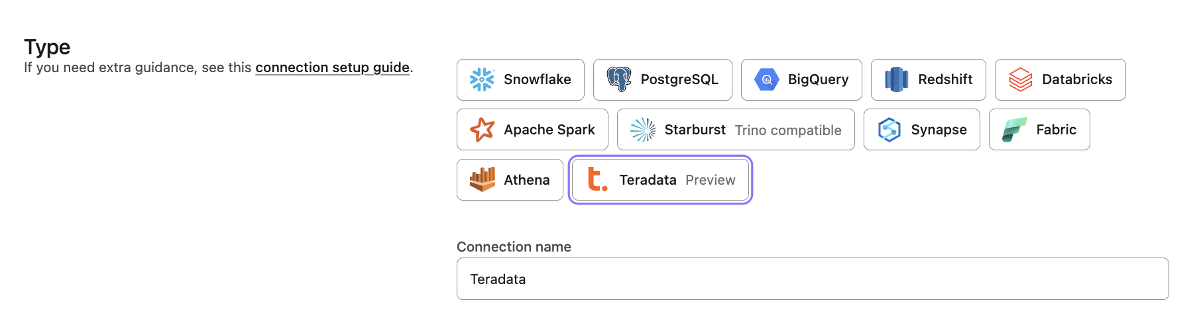The image size is (1201, 331).
Task: Click the Fabric green icon
Action: pos(1014,130)
